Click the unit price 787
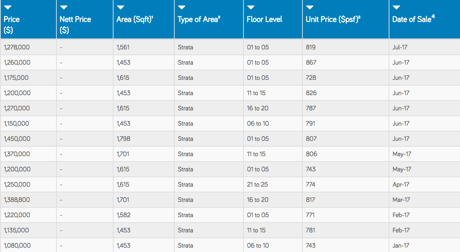 (311, 108)
